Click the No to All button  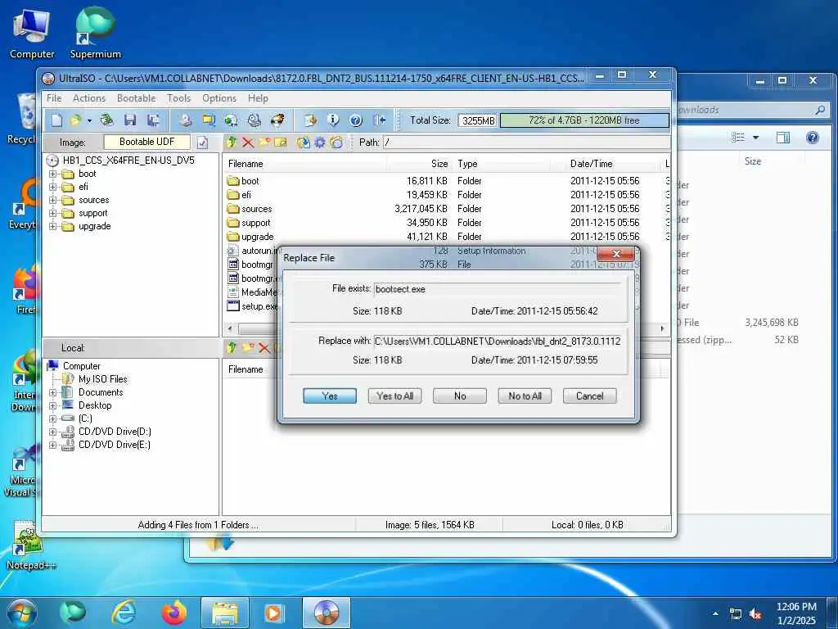click(525, 396)
